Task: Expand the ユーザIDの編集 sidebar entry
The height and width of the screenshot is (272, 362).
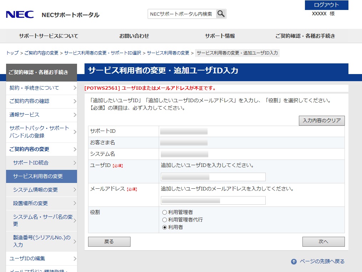Action: coord(41,258)
